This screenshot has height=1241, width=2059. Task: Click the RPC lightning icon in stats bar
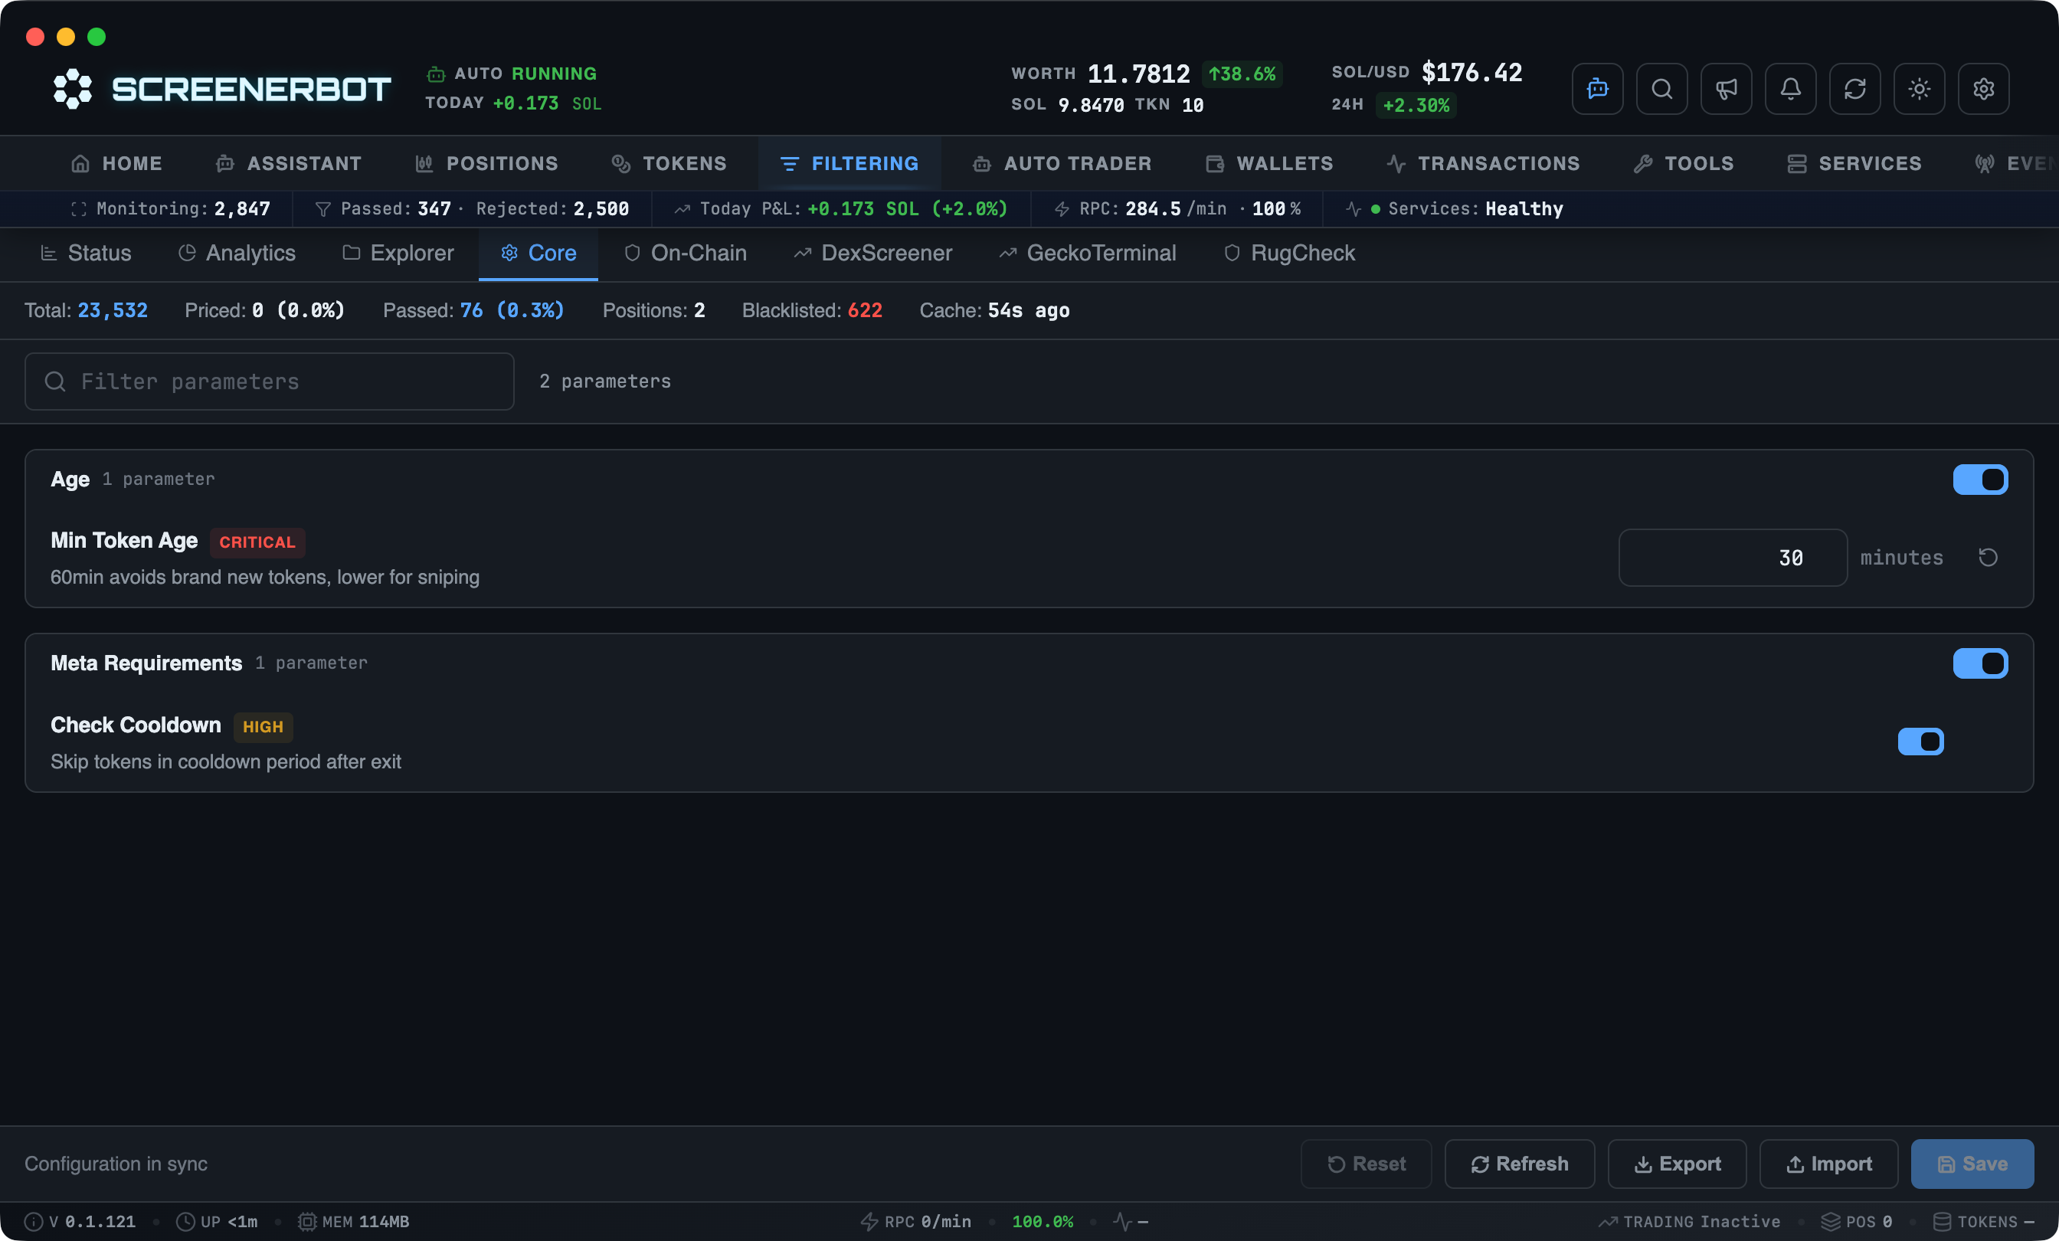point(1061,209)
